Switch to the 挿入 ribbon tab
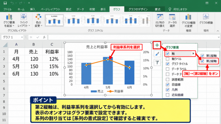This screenshot has width=221, height=124. (32, 9)
